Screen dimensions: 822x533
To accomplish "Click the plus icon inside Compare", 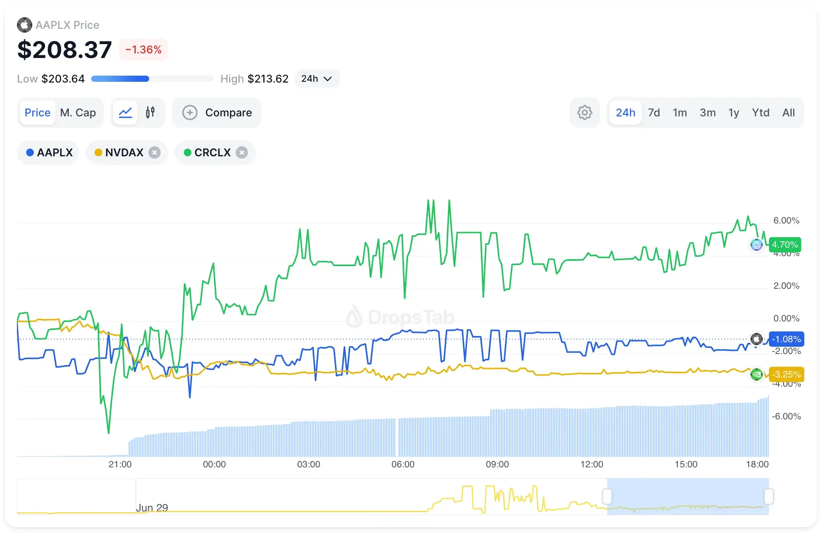I will pyautogui.click(x=190, y=113).
